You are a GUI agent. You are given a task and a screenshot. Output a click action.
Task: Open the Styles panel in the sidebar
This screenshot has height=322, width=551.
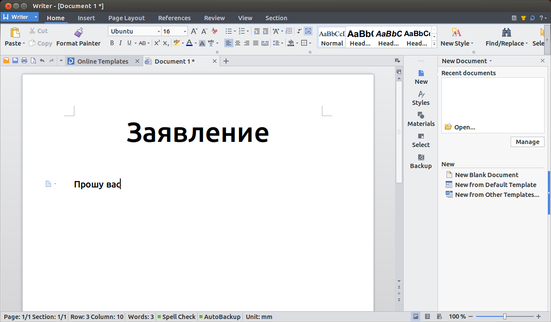tap(421, 98)
